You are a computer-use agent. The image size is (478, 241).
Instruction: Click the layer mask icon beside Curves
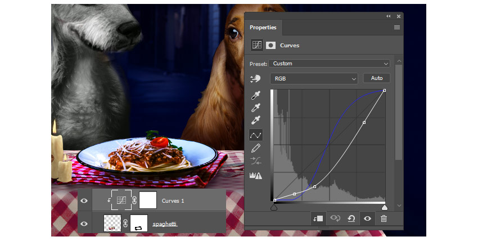point(270,46)
